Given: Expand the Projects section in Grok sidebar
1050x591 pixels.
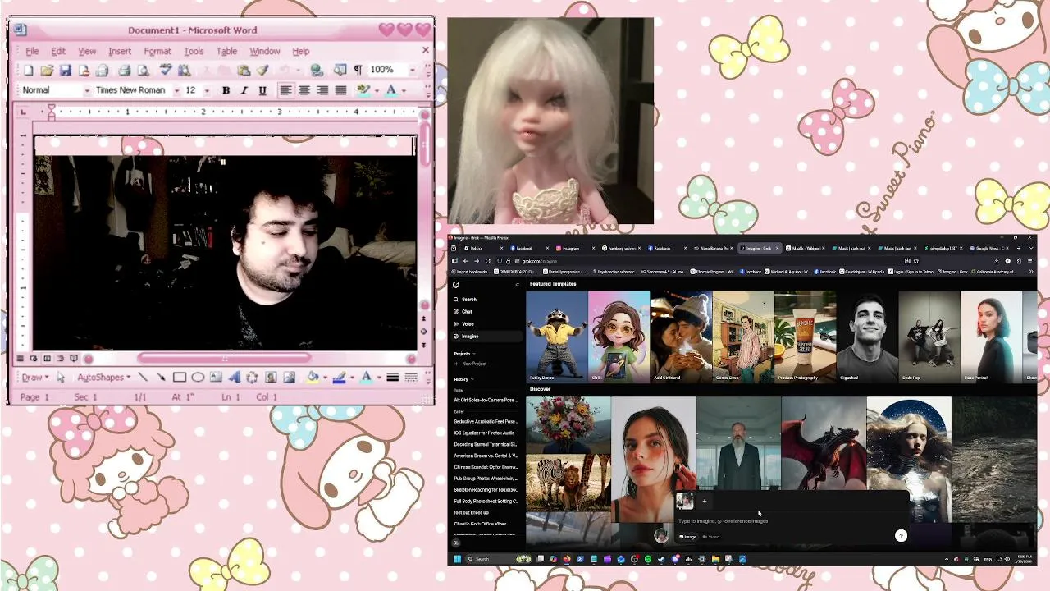Looking at the screenshot, I should (464, 354).
